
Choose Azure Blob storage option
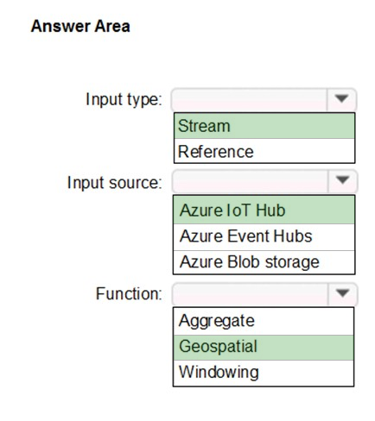[x=264, y=262]
